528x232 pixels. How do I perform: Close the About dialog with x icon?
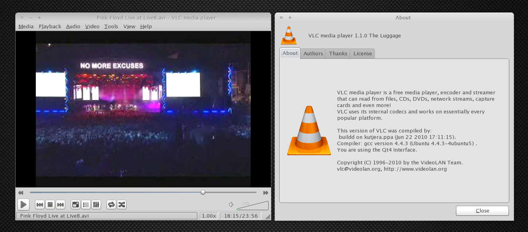click(281, 18)
